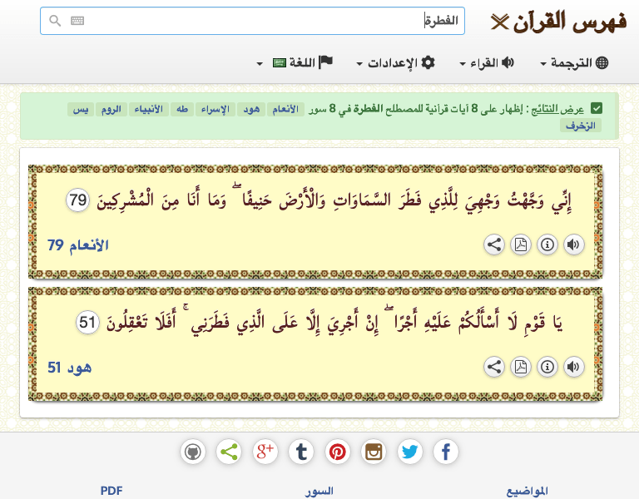The height and width of the screenshot is (499, 639).
Task: Open the Pinterest footer icon
Action: tap(338, 452)
